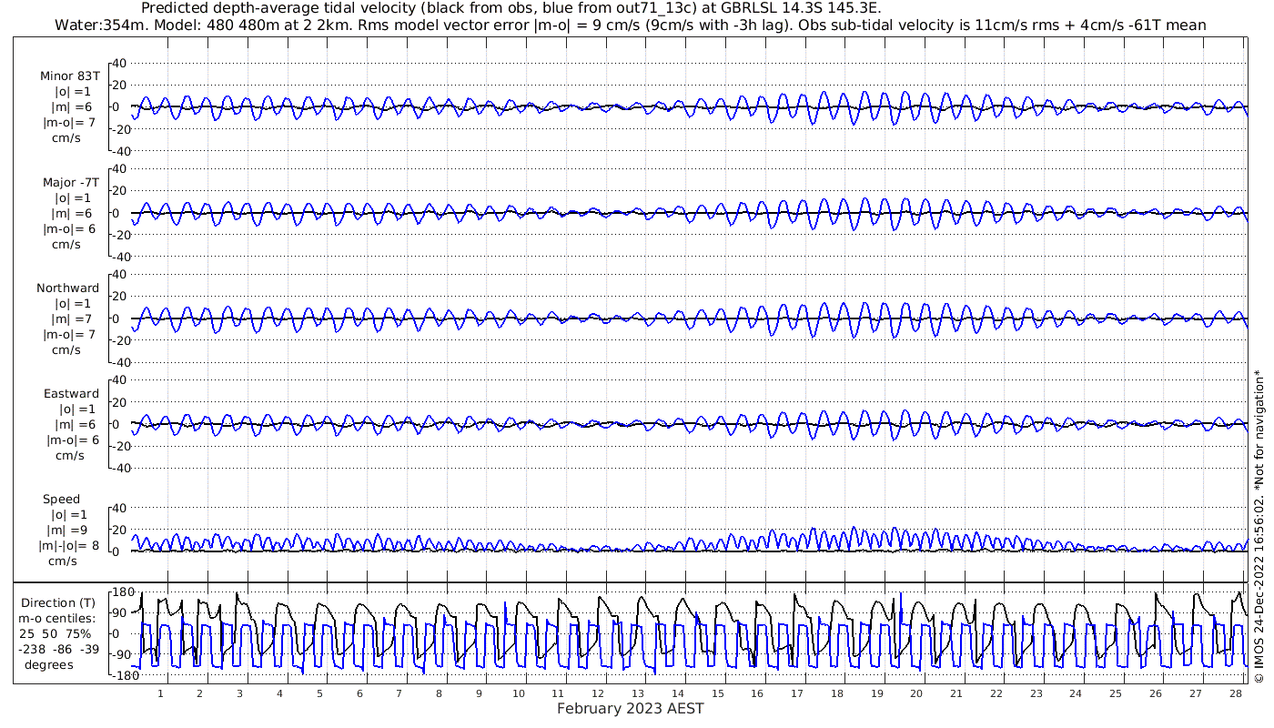Select the 'Major -7T' panel label
The height and width of the screenshot is (728, 1274).
(x=71, y=182)
